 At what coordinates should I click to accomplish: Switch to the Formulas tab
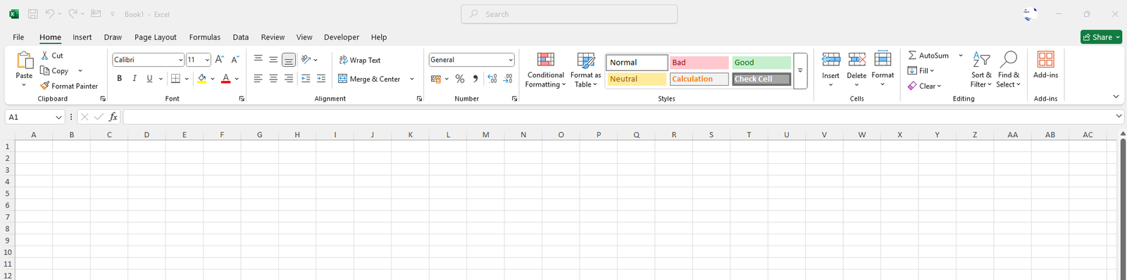pyautogui.click(x=205, y=37)
